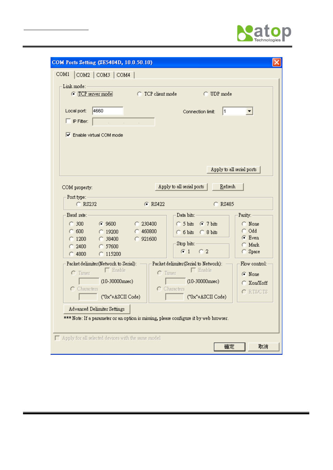Switch to the COM2 tab

coord(83,75)
